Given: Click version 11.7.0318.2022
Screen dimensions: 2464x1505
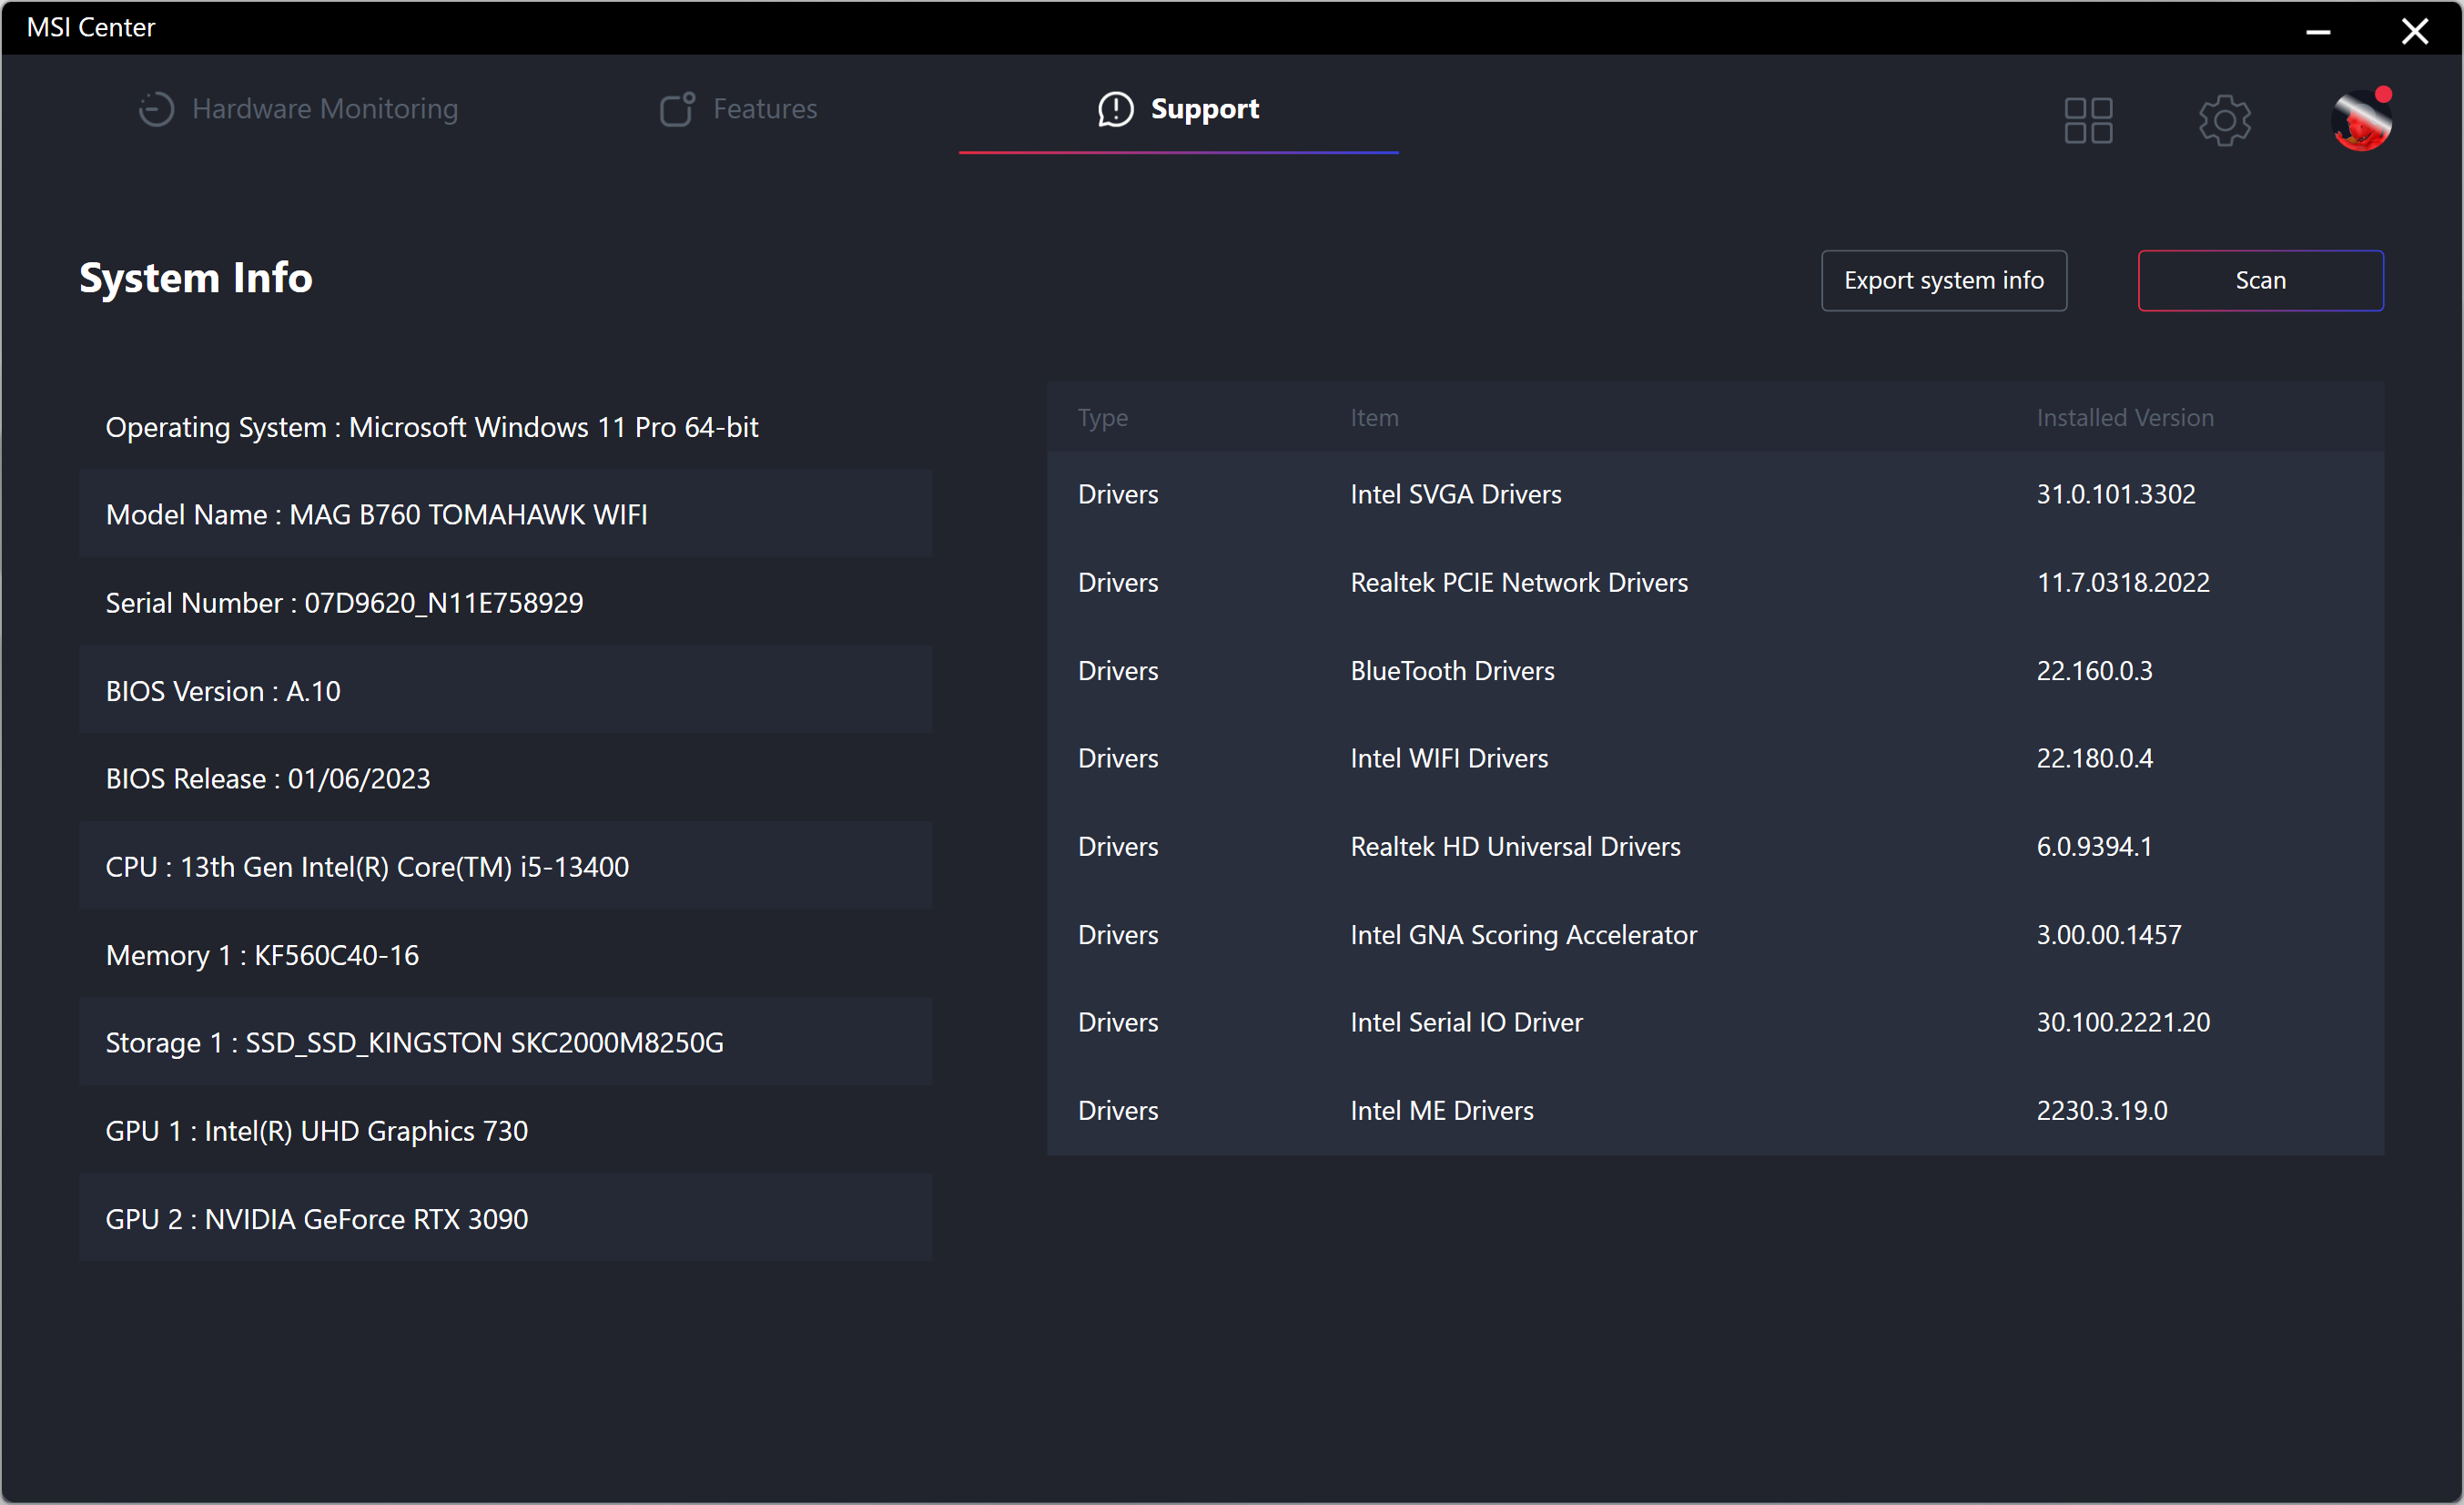Looking at the screenshot, I should [2122, 582].
